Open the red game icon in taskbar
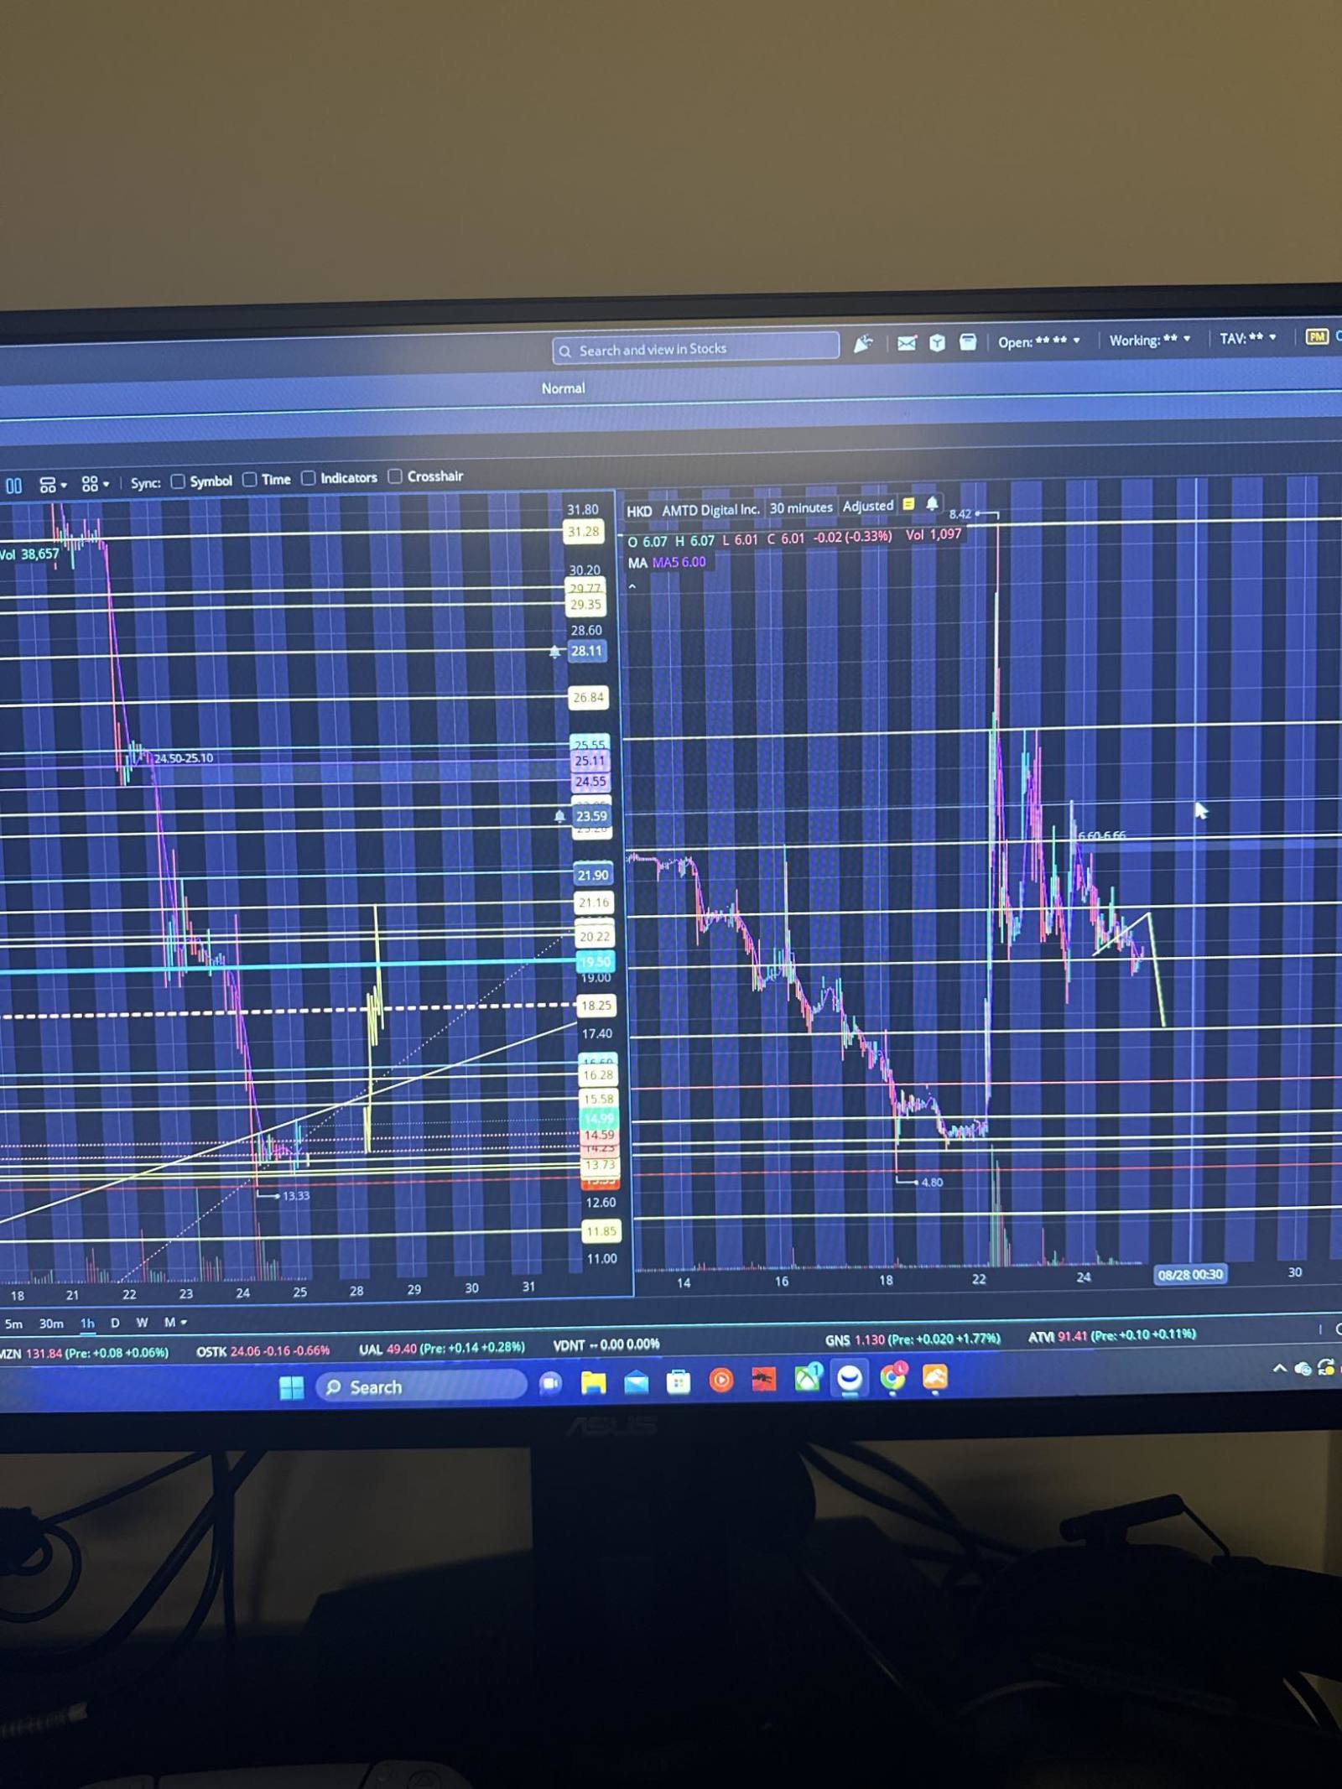The image size is (1342, 1789). click(x=763, y=1379)
